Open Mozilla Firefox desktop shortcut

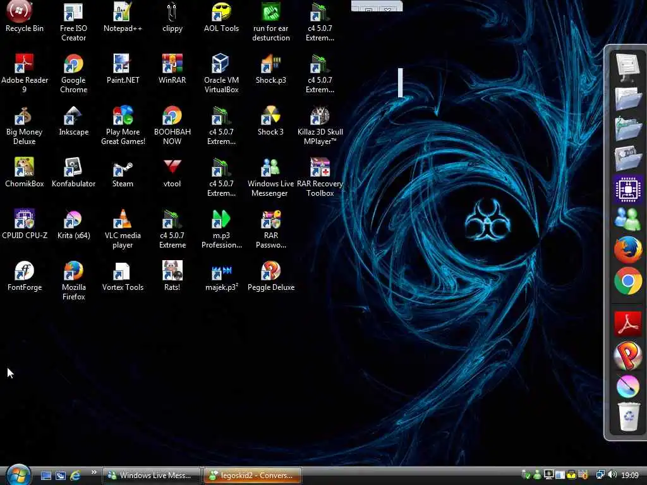73,280
